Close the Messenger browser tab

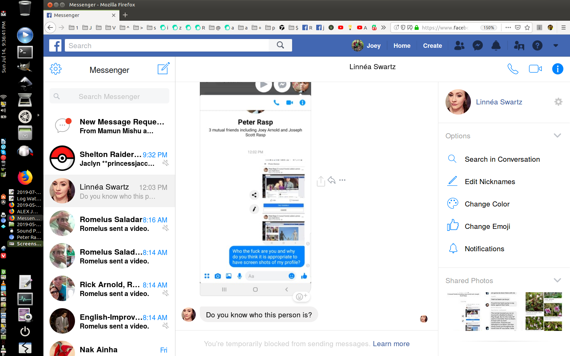pyautogui.click(x=114, y=15)
